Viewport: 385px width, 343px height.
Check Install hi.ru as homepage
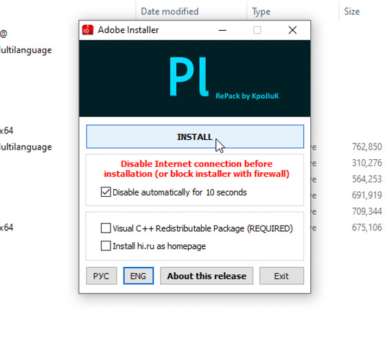106,246
